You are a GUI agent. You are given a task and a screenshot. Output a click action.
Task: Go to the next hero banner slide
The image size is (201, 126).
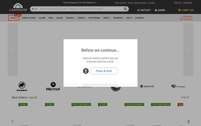[188, 50]
